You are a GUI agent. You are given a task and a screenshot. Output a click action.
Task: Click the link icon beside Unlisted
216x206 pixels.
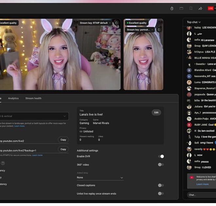pyautogui.click(x=81, y=132)
